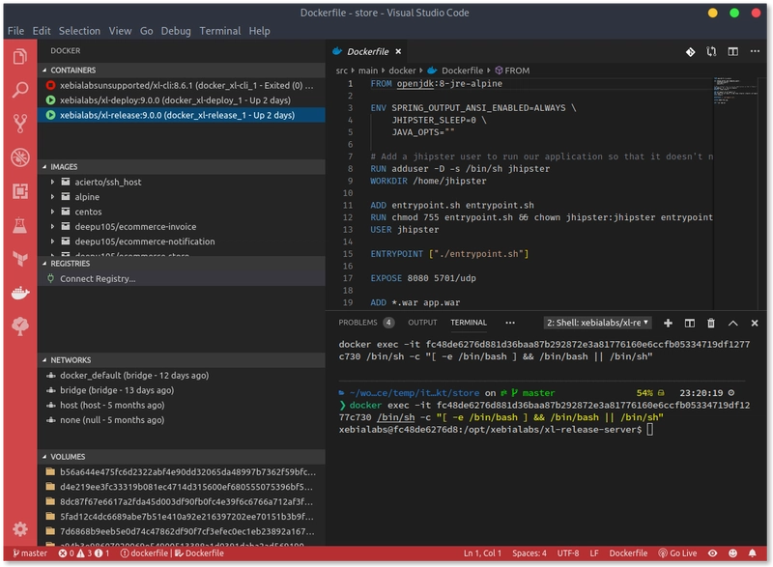The width and height of the screenshot is (773, 567).
Task: Collapse the NETWORKS section
Action: 182,360
